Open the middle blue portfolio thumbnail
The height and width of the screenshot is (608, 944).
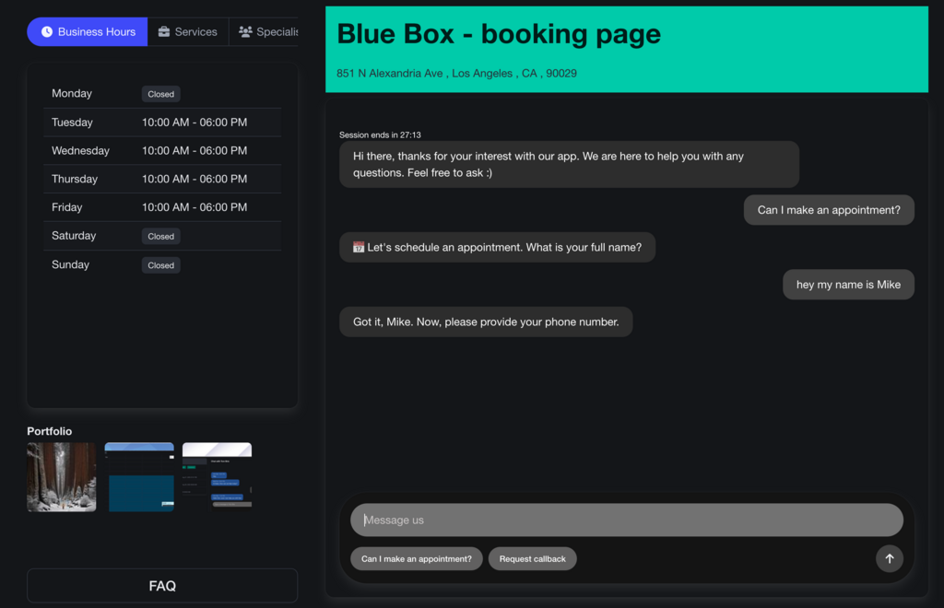139,476
